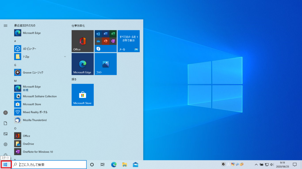Click the taskbar search box
This screenshot has width=302, height=169.
[x=49, y=165]
